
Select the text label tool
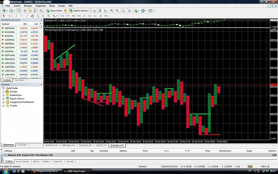pyautogui.click(x=48, y=16)
